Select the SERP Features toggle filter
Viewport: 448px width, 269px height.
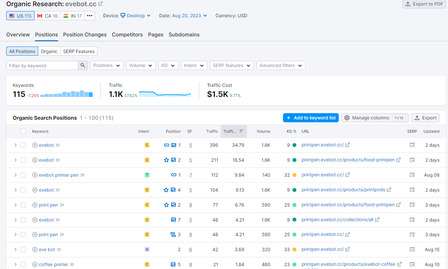click(x=79, y=51)
